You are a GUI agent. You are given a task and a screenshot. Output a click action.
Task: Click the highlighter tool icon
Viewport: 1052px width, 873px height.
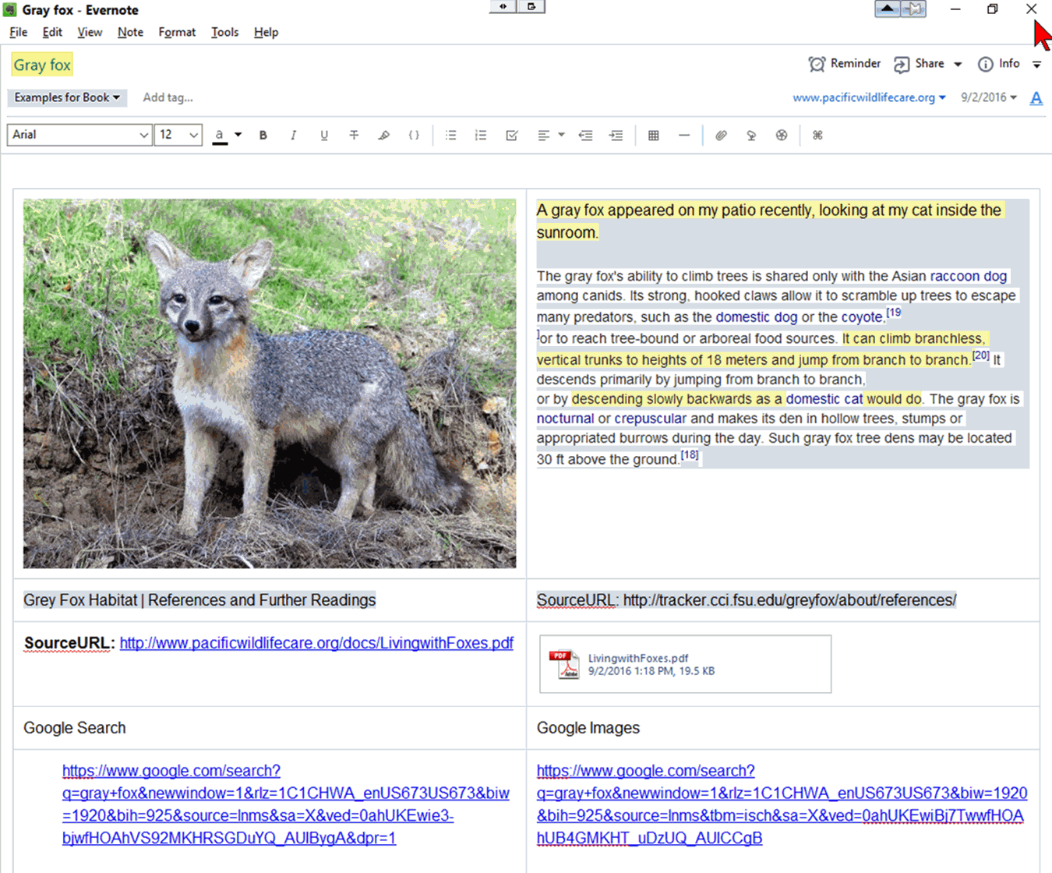[383, 136]
